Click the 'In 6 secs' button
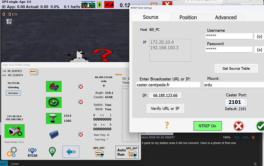The width and height of the screenshot is (264, 166). pyautogui.click(x=13, y=93)
